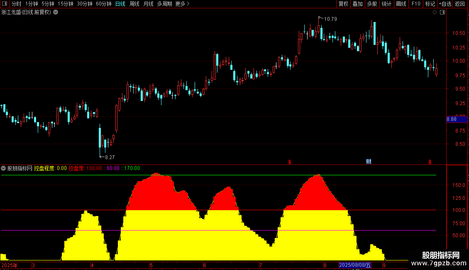This screenshot has width=469, height=270.
Task: Open F10 company information
Action: [416, 4]
